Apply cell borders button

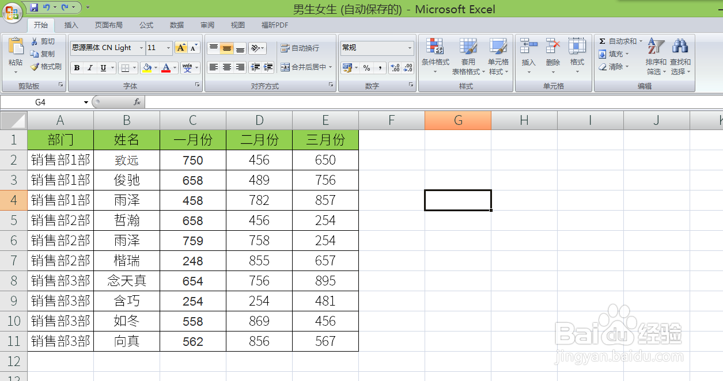tap(125, 68)
